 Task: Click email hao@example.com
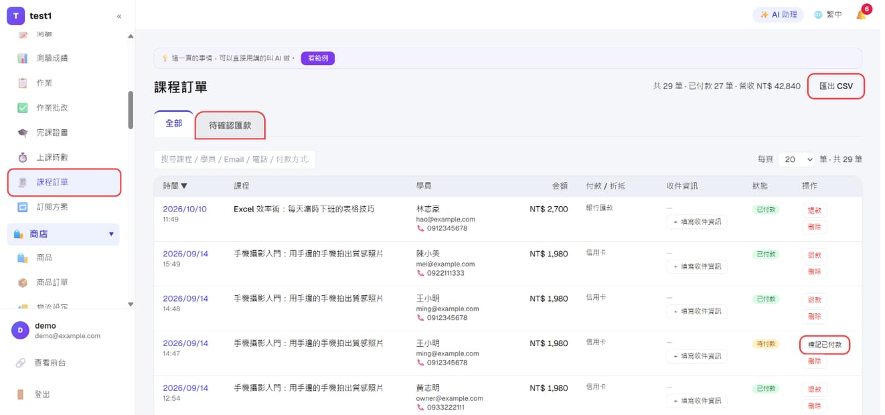click(446, 219)
